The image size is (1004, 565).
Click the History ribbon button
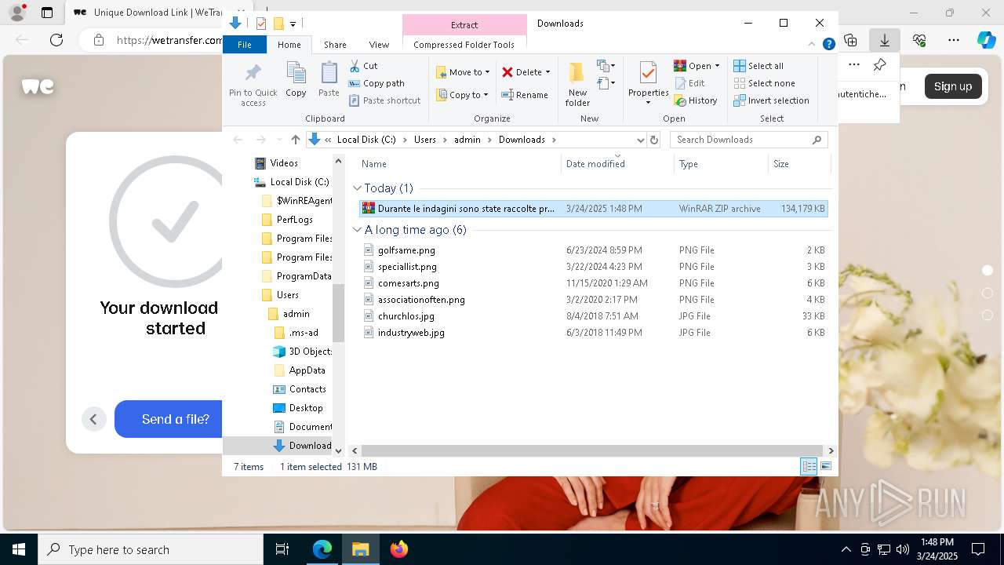[696, 100]
